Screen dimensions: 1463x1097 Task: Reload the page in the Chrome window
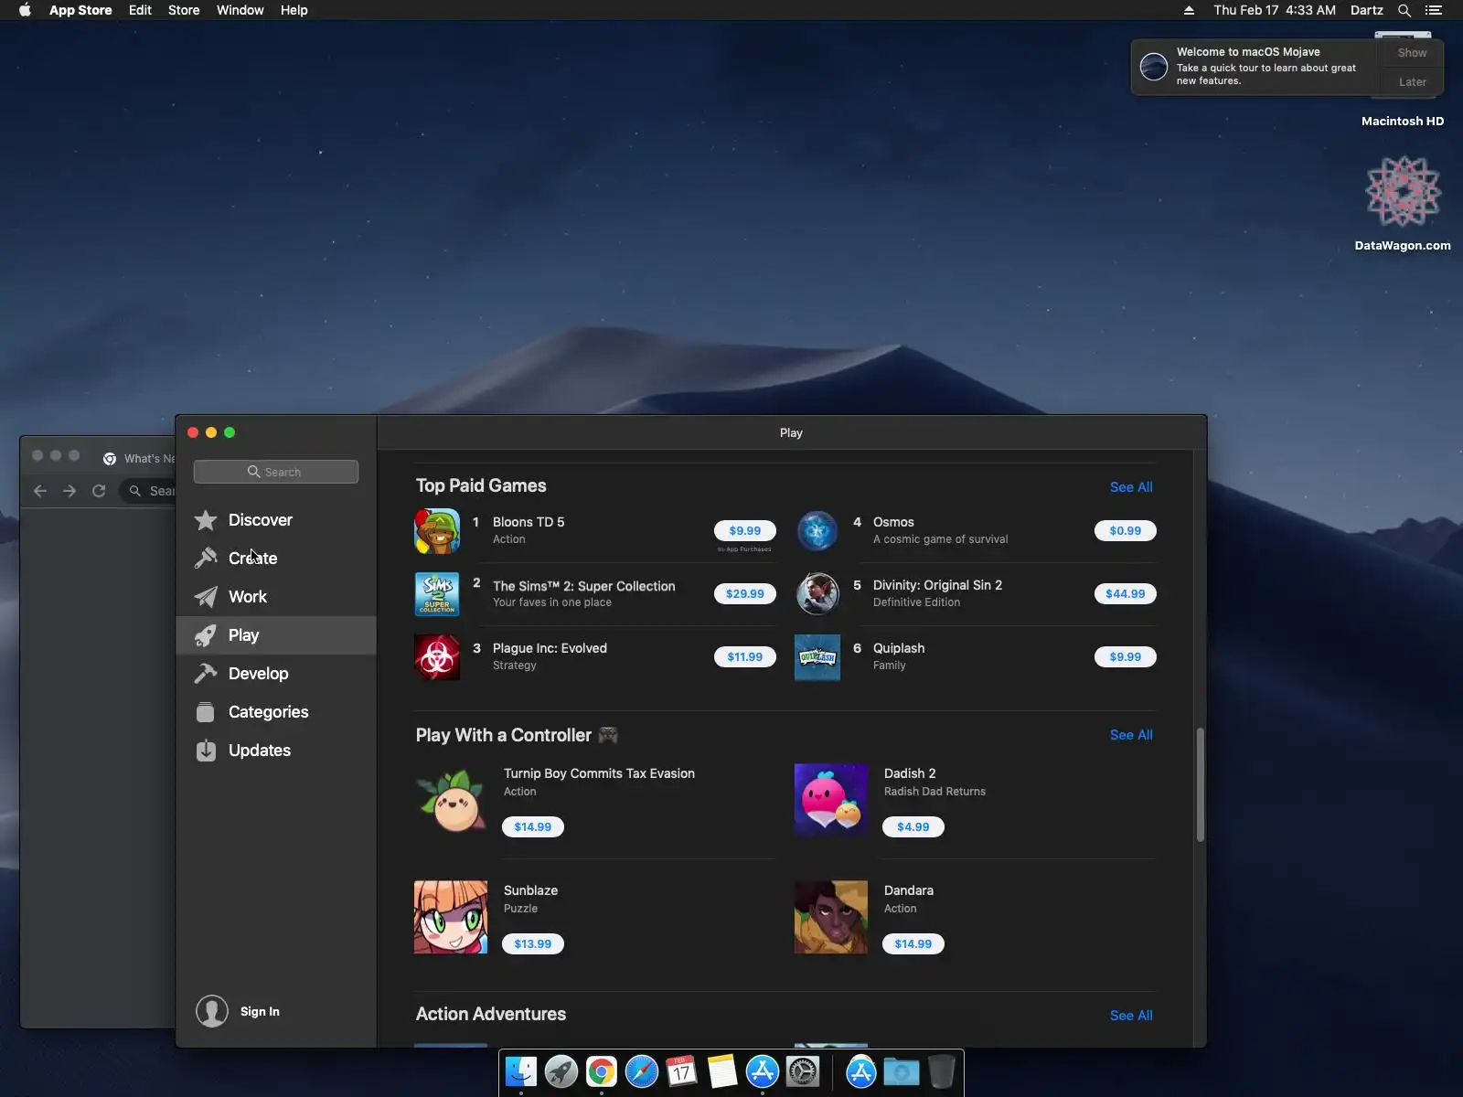click(99, 491)
